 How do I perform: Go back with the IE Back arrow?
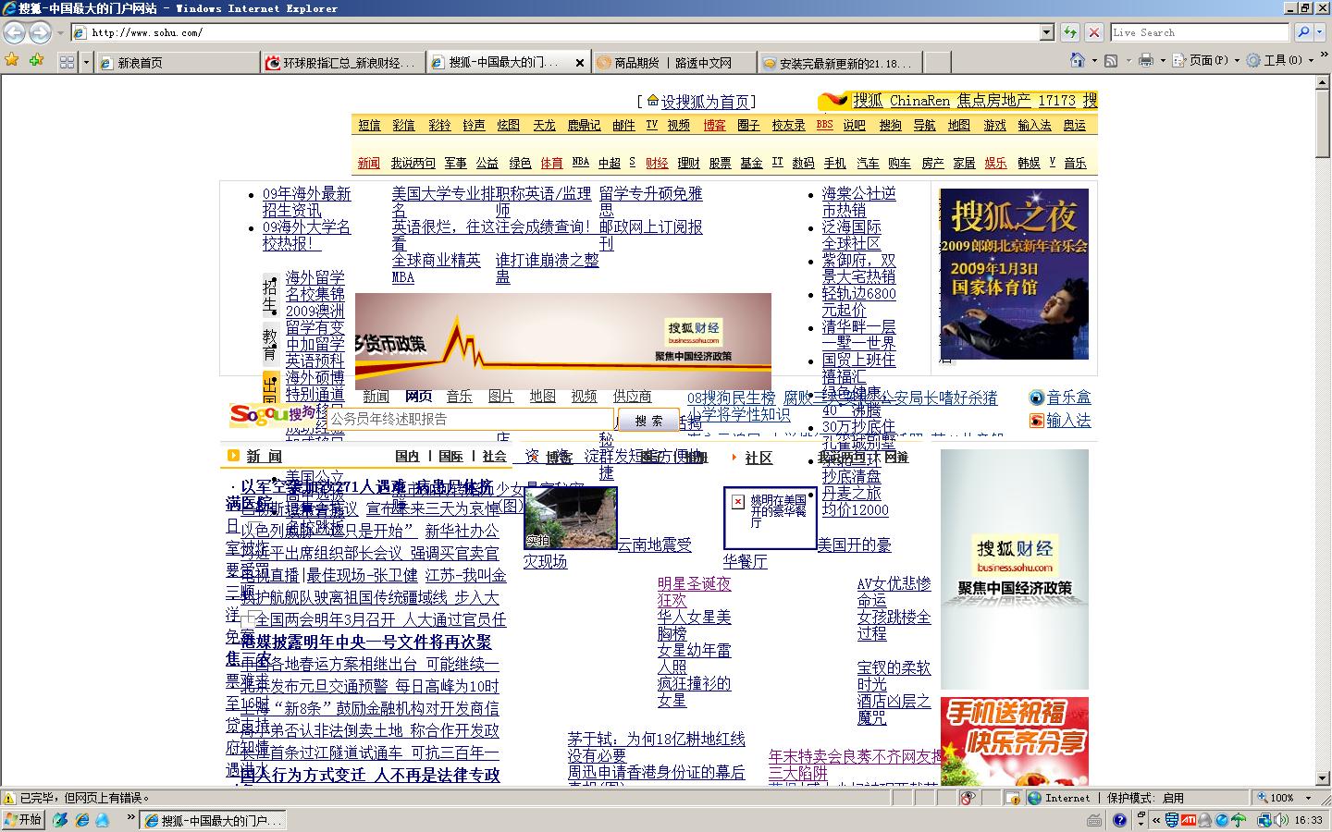(x=14, y=32)
